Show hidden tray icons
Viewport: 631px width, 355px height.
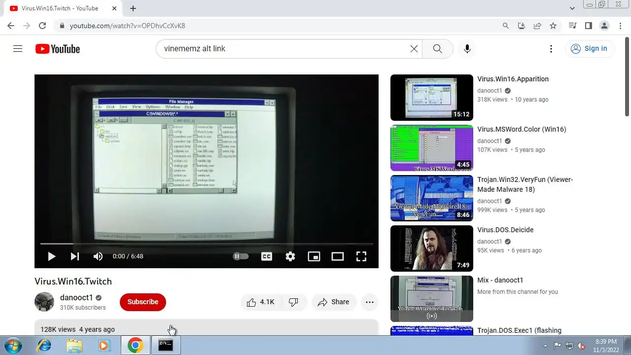[x=545, y=346]
